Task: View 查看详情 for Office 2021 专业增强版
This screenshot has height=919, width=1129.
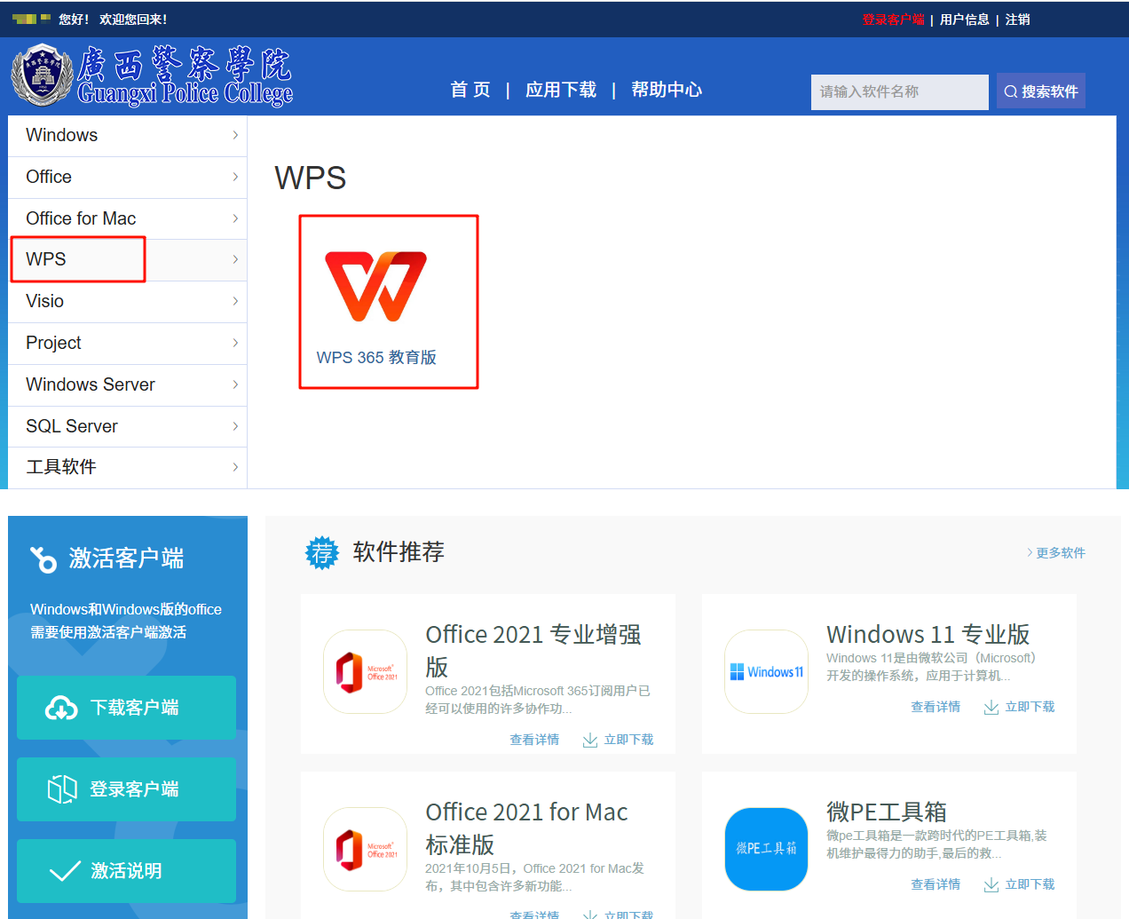Action: [534, 740]
